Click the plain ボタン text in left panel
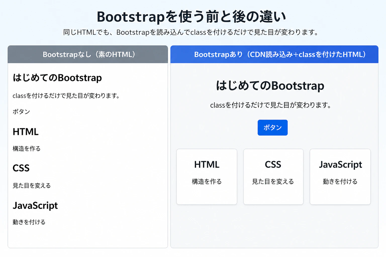 tap(21, 112)
